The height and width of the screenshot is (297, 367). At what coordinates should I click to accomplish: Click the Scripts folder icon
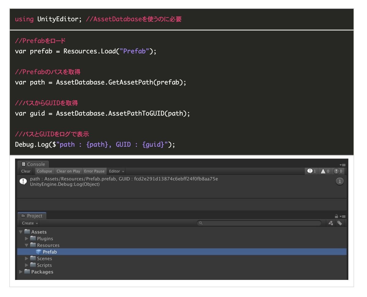(x=33, y=265)
